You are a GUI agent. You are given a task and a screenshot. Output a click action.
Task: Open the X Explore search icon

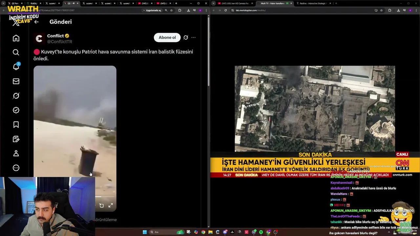tap(16, 52)
